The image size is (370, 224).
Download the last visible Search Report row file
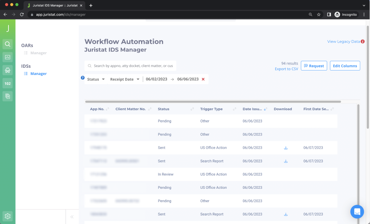[x=286, y=214]
